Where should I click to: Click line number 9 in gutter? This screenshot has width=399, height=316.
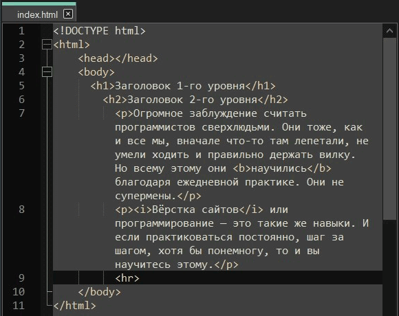click(x=21, y=278)
